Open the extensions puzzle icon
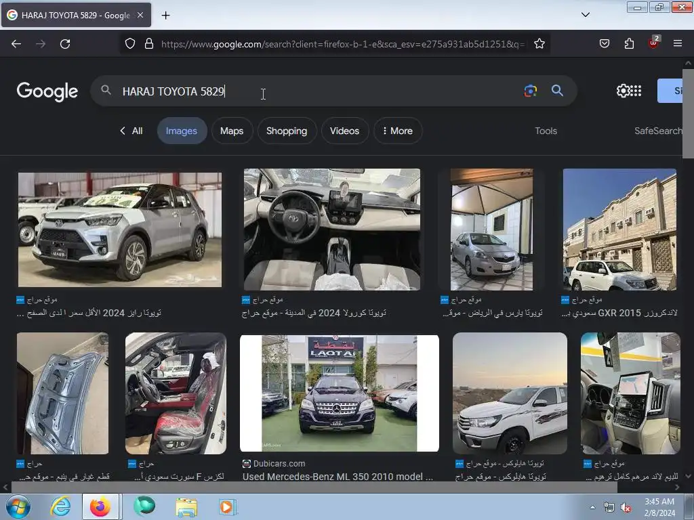 629,44
